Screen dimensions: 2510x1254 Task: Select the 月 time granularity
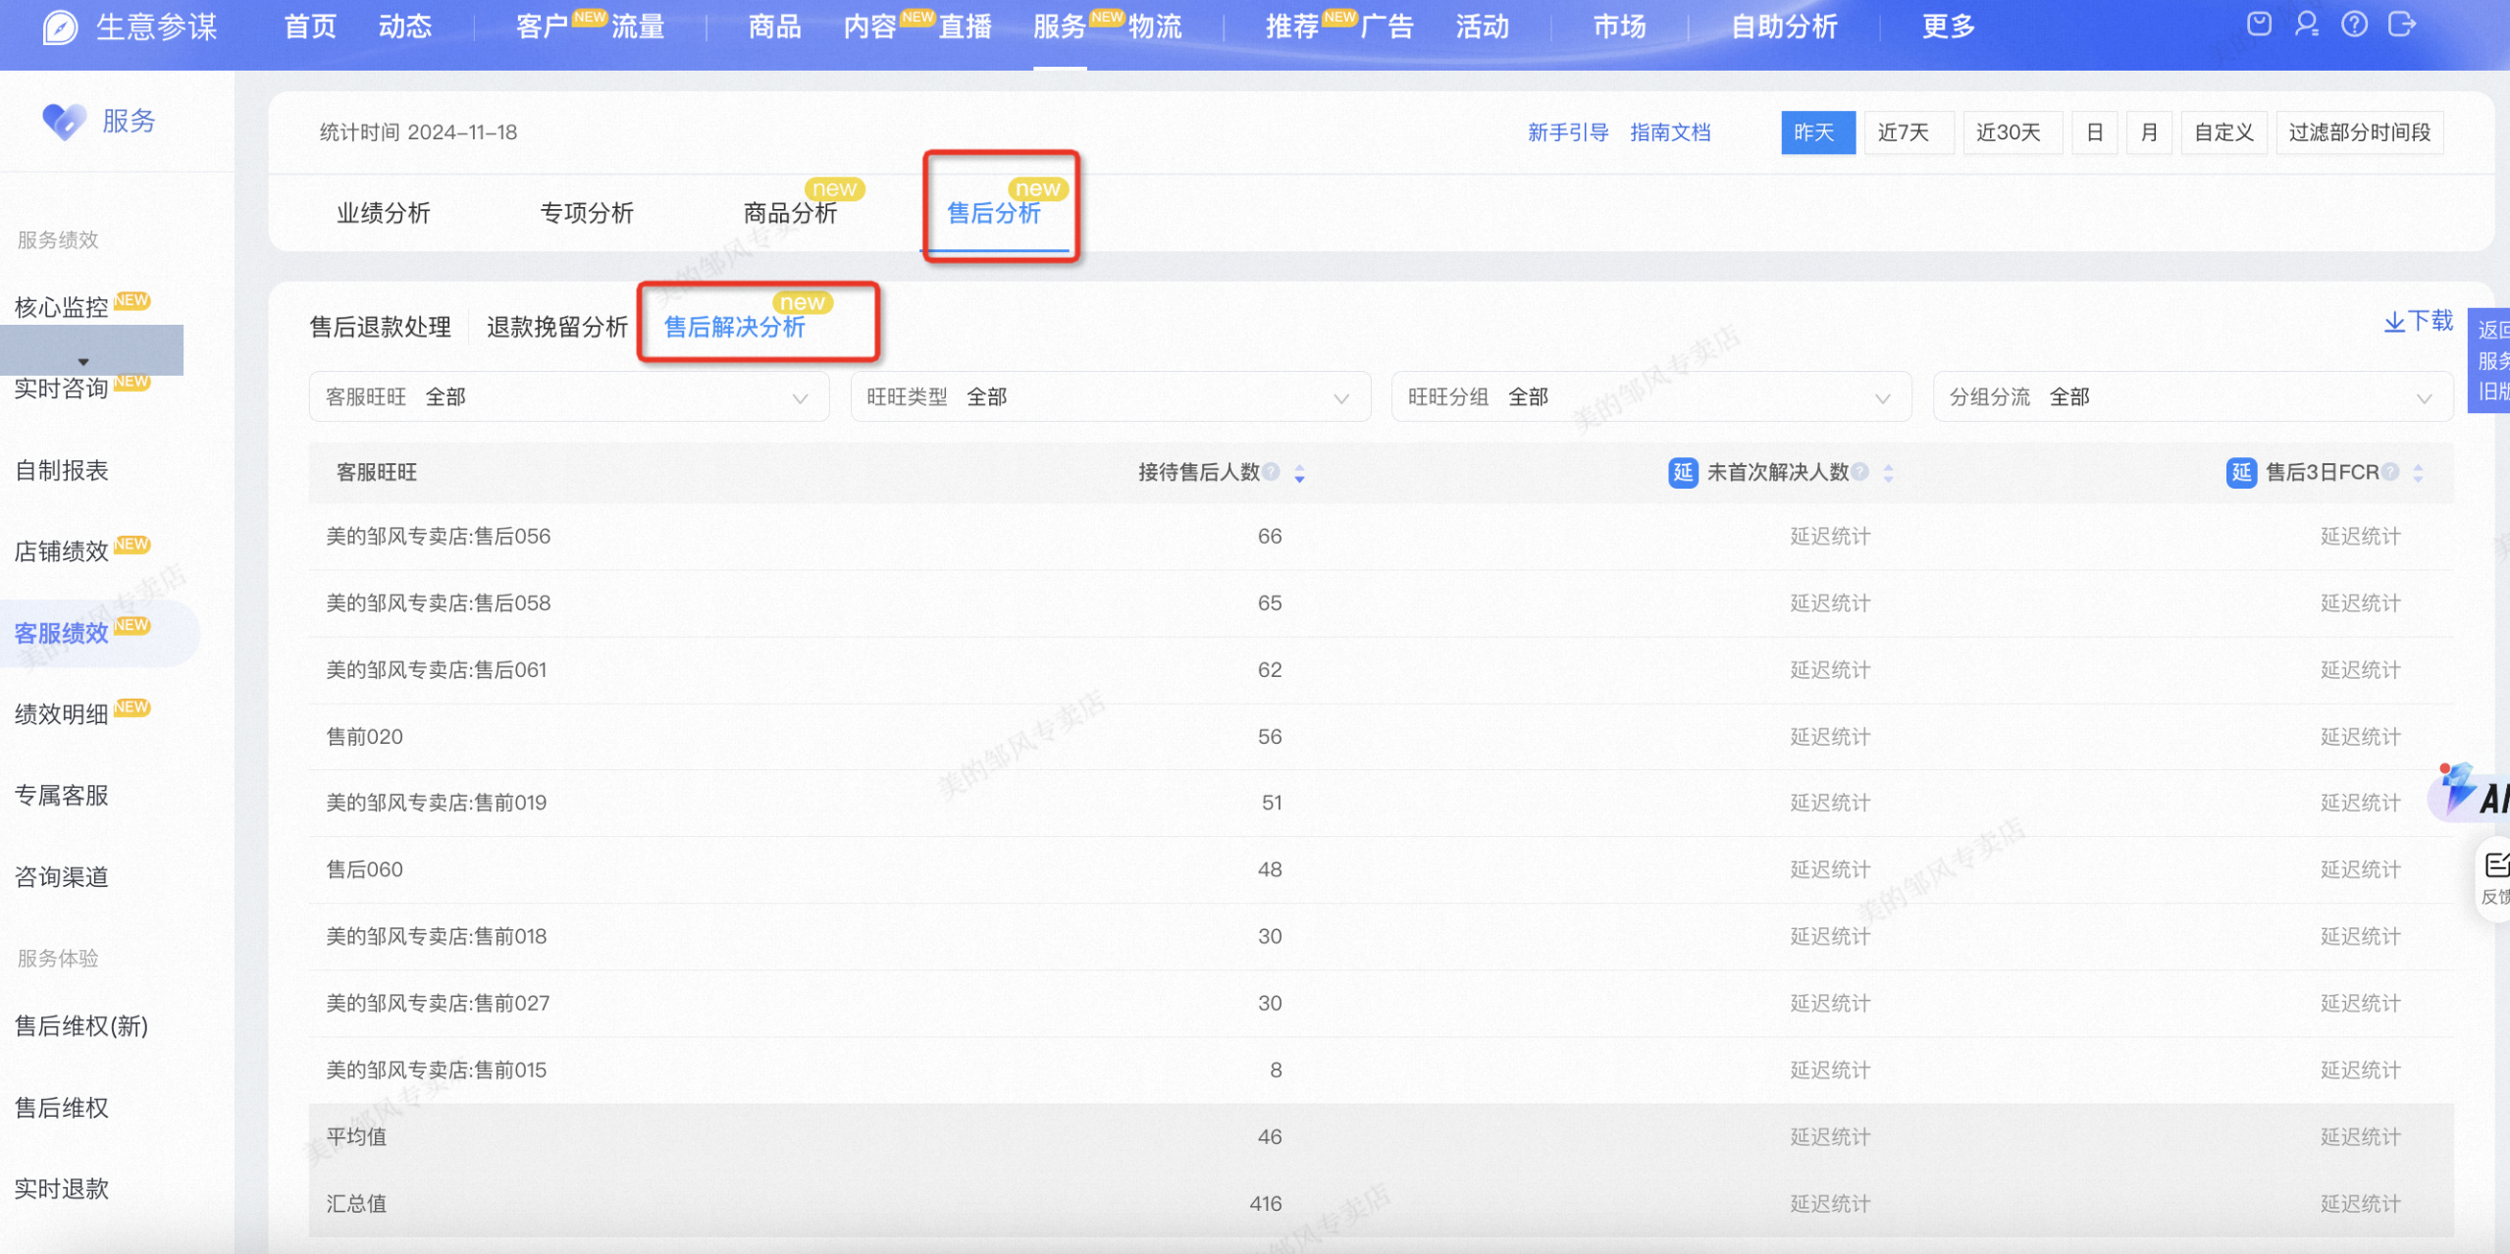coord(2149,132)
